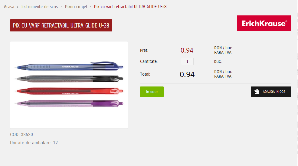This screenshot has width=298, height=166.
Task: Click the purple pen in product image
Action: (x=69, y=103)
